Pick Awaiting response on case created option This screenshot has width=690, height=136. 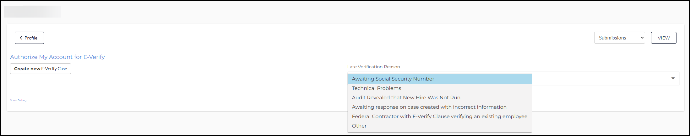point(429,107)
